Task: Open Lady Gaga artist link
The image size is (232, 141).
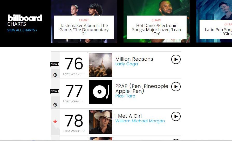Action: tap(126, 64)
